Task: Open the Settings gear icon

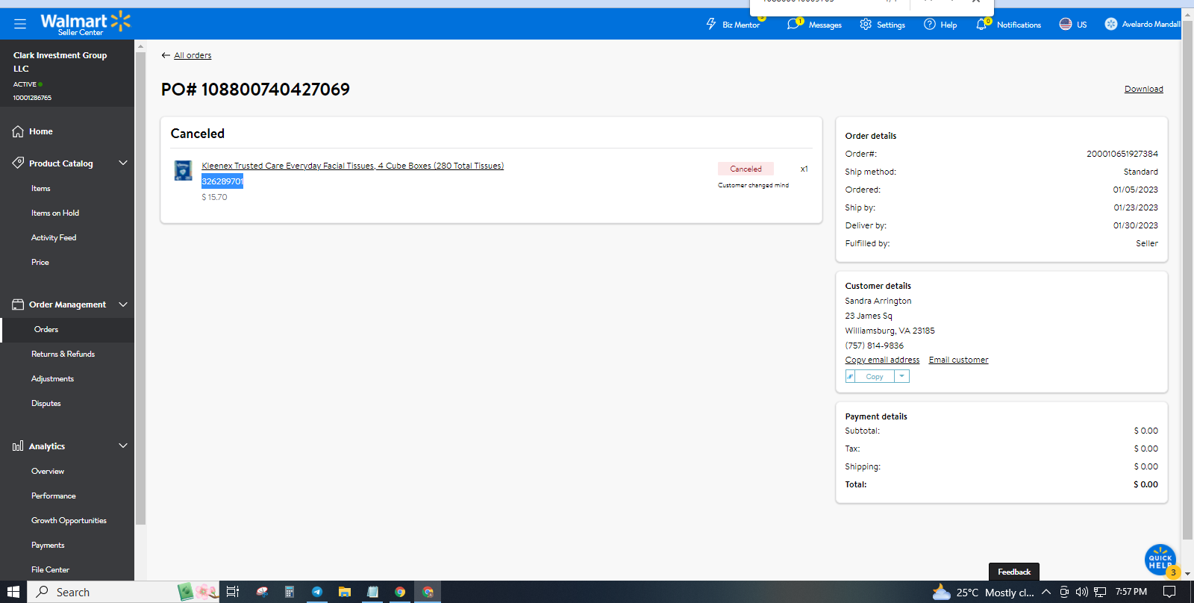Action: pyautogui.click(x=866, y=24)
